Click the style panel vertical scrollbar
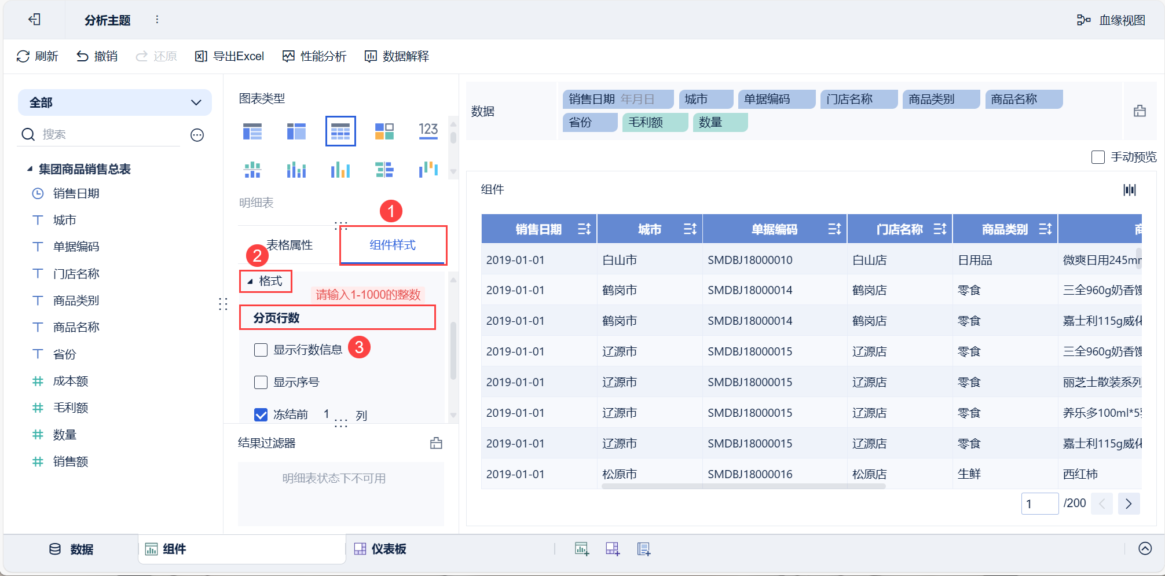The height and width of the screenshot is (576, 1165). tap(453, 350)
